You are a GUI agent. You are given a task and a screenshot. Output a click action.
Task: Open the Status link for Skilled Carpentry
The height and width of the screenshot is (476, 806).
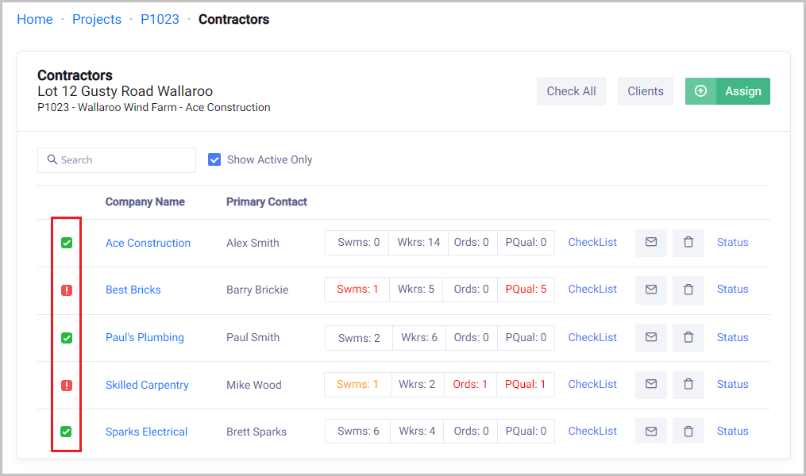(x=732, y=384)
